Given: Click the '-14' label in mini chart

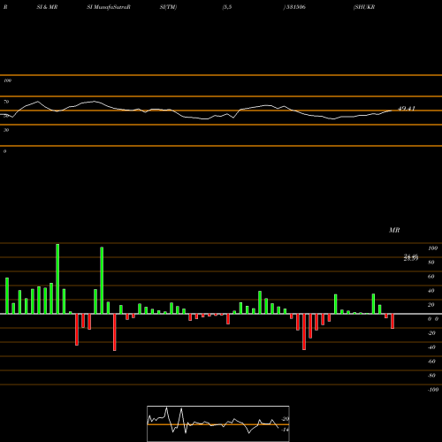Looking at the screenshot, I should pyautogui.click(x=285, y=430).
